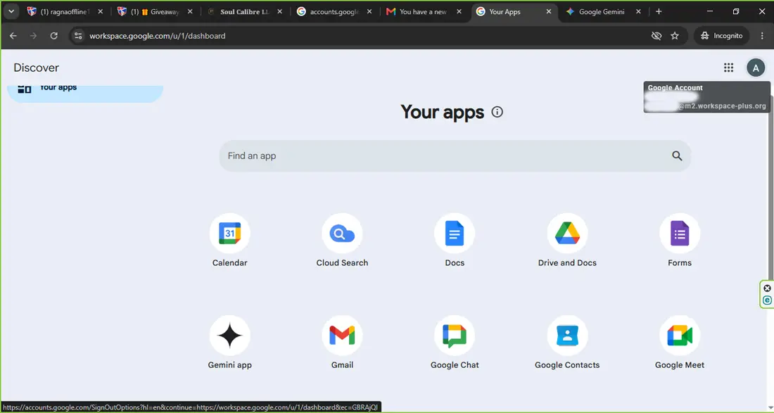
Task: Expand the tab search dropdown
Action: point(11,11)
